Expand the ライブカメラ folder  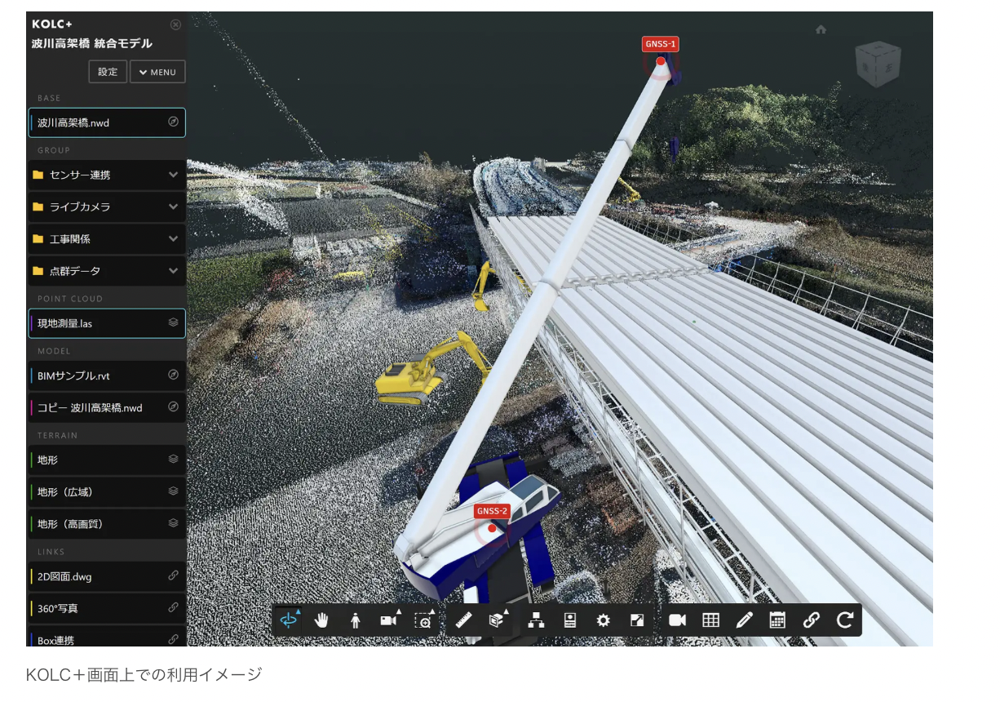107,207
